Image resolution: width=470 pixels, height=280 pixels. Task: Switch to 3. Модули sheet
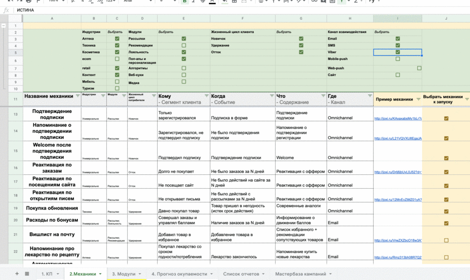click(x=124, y=274)
